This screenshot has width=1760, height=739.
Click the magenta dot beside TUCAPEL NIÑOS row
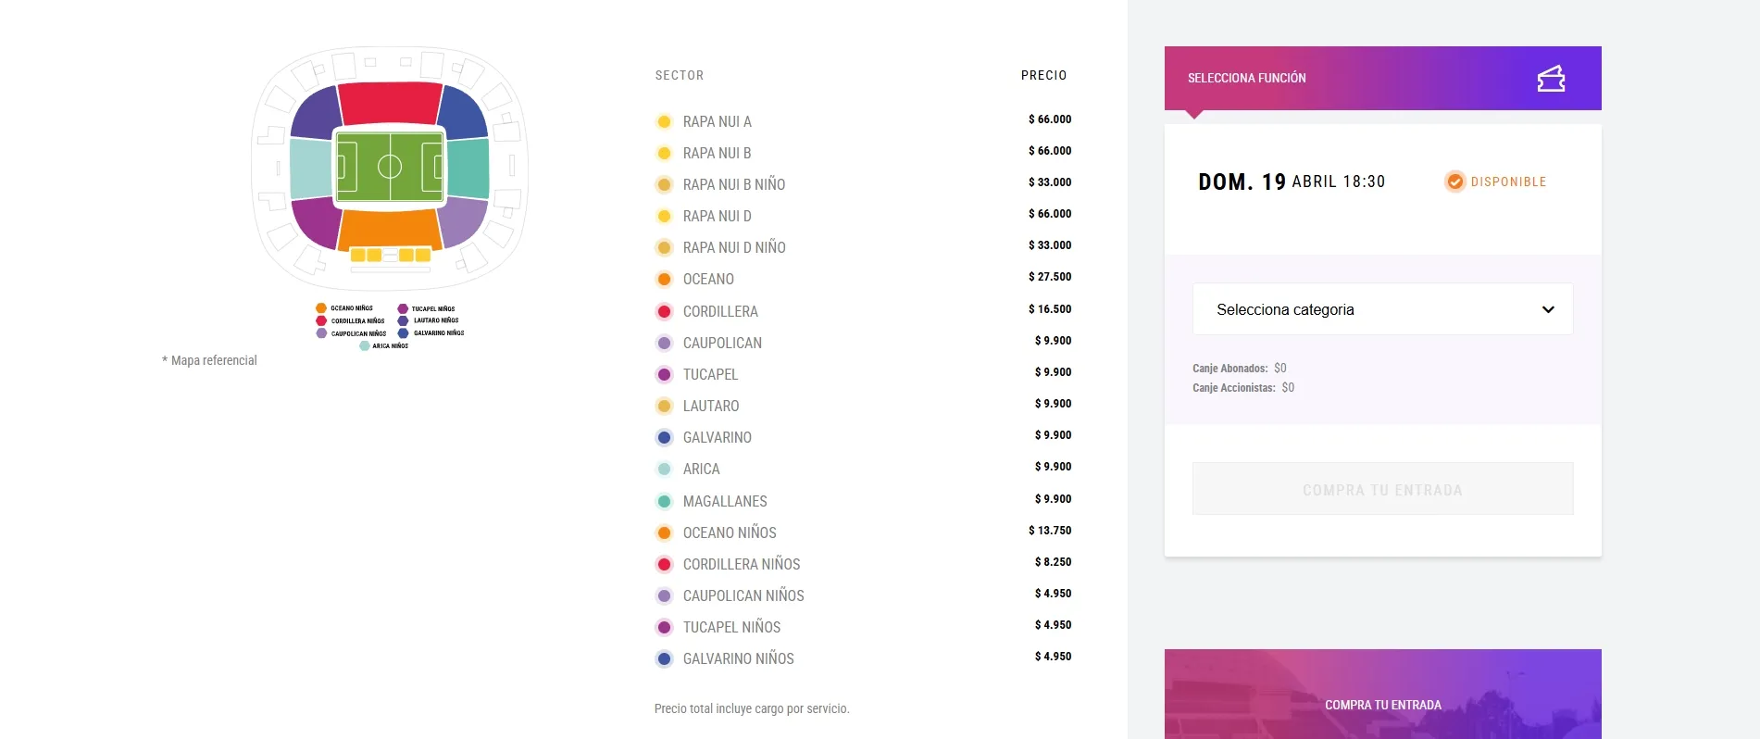(664, 627)
